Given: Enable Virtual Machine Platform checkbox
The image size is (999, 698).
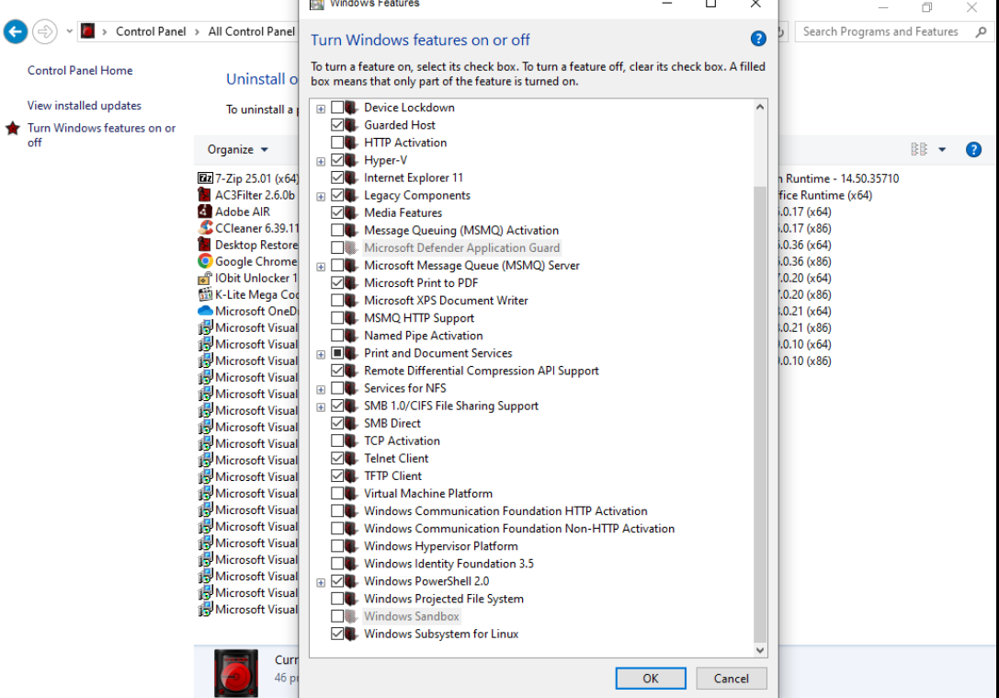Looking at the screenshot, I should [x=337, y=493].
